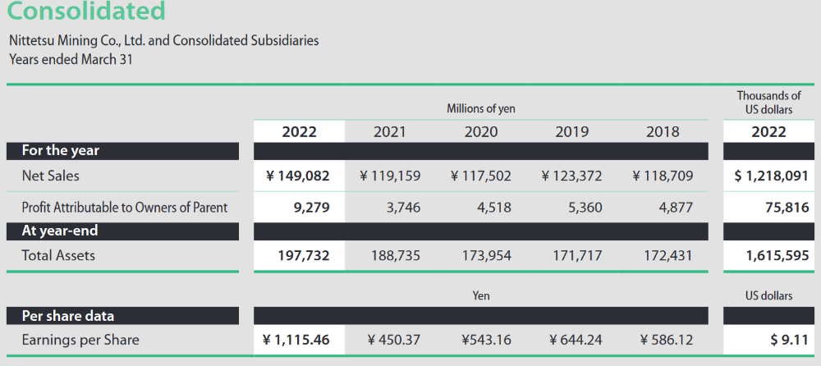Click the 2022 earnings per share ¥1,115.46
The image size is (821, 366).
(x=296, y=340)
